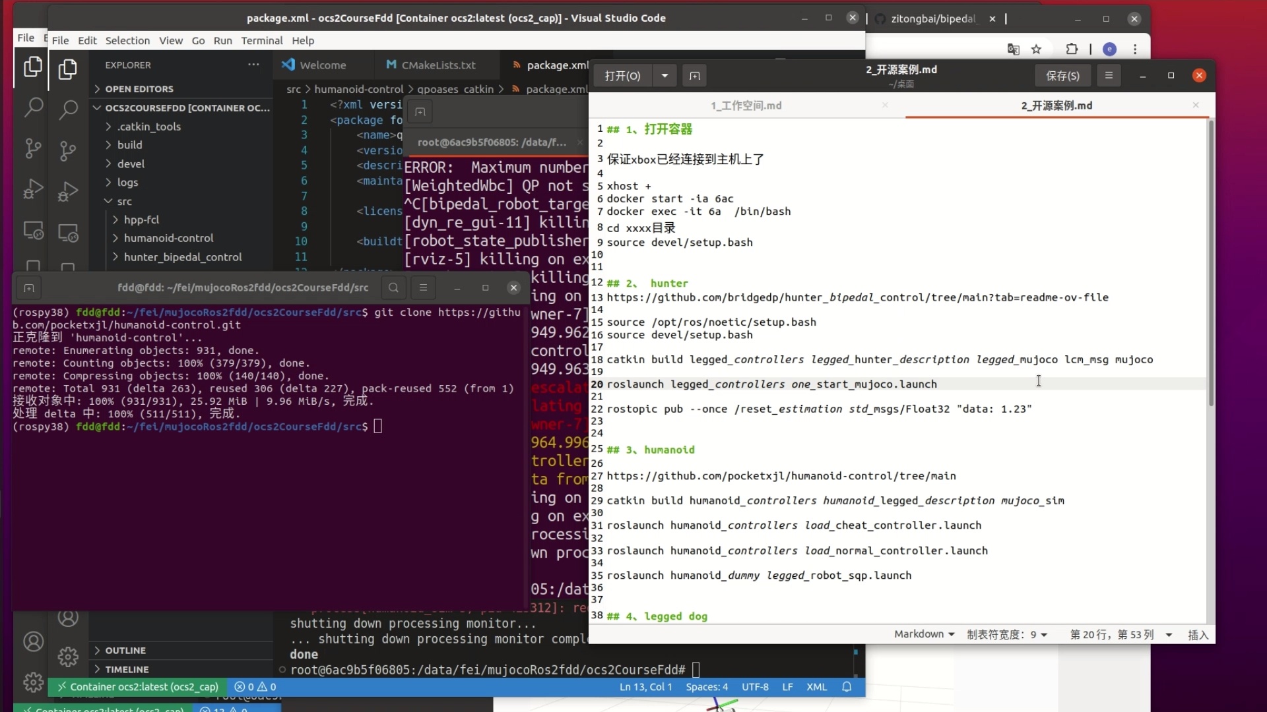This screenshot has height=712, width=1267.
Task: Click the terminal search magnifier icon
Action: (x=393, y=287)
